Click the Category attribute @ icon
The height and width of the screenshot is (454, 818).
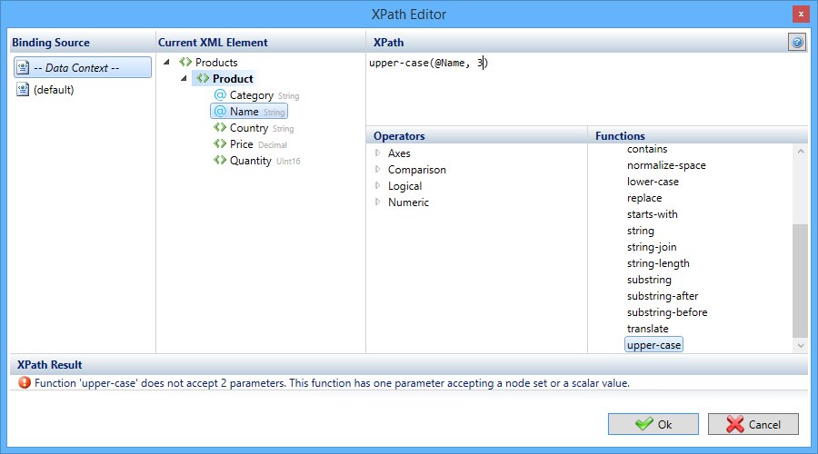[x=220, y=94]
